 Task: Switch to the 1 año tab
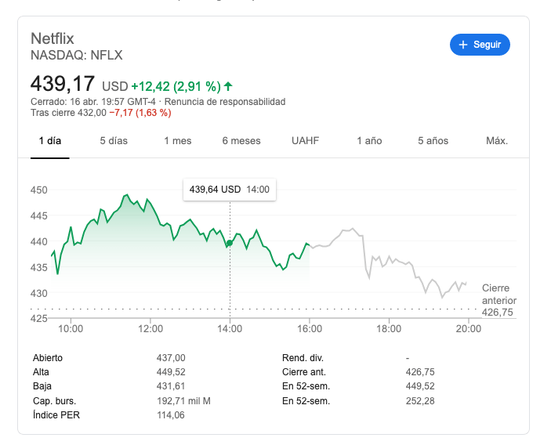tap(369, 141)
